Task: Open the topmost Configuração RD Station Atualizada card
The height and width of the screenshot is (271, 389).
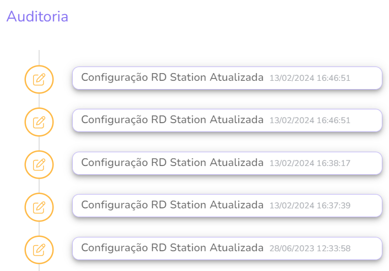Action: 227,78
